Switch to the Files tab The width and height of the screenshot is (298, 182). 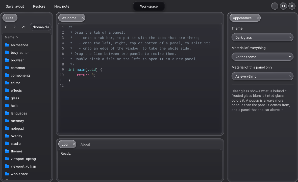click(x=10, y=18)
